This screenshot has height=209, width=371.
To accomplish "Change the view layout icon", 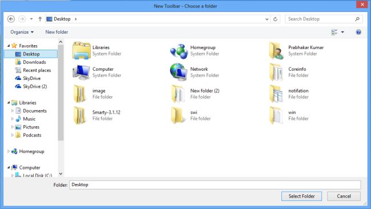I will tap(334, 32).
